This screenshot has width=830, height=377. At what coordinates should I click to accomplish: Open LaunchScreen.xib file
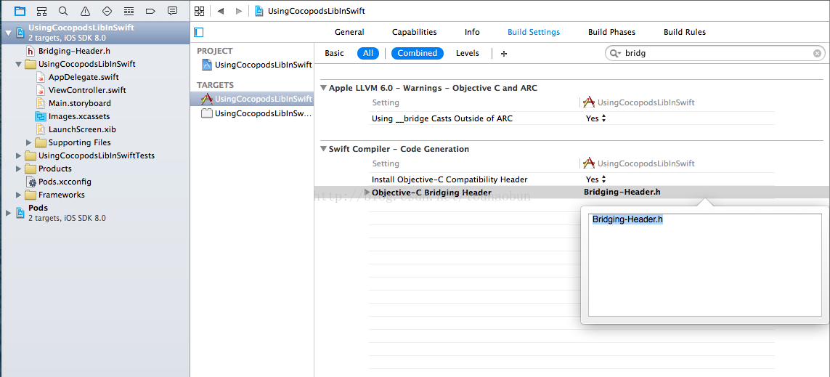(82, 129)
